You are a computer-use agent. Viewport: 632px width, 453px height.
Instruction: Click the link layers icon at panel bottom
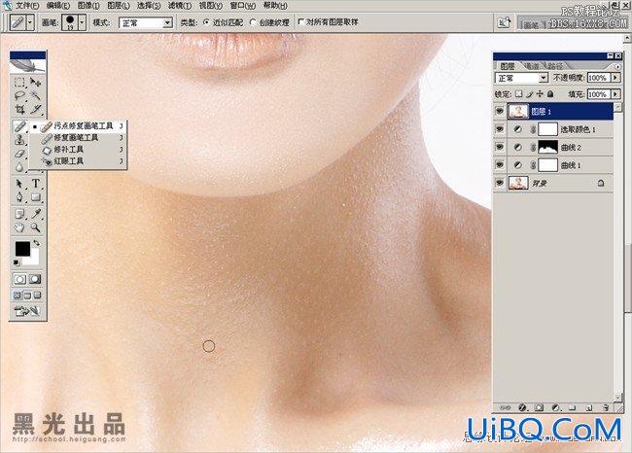(505, 408)
